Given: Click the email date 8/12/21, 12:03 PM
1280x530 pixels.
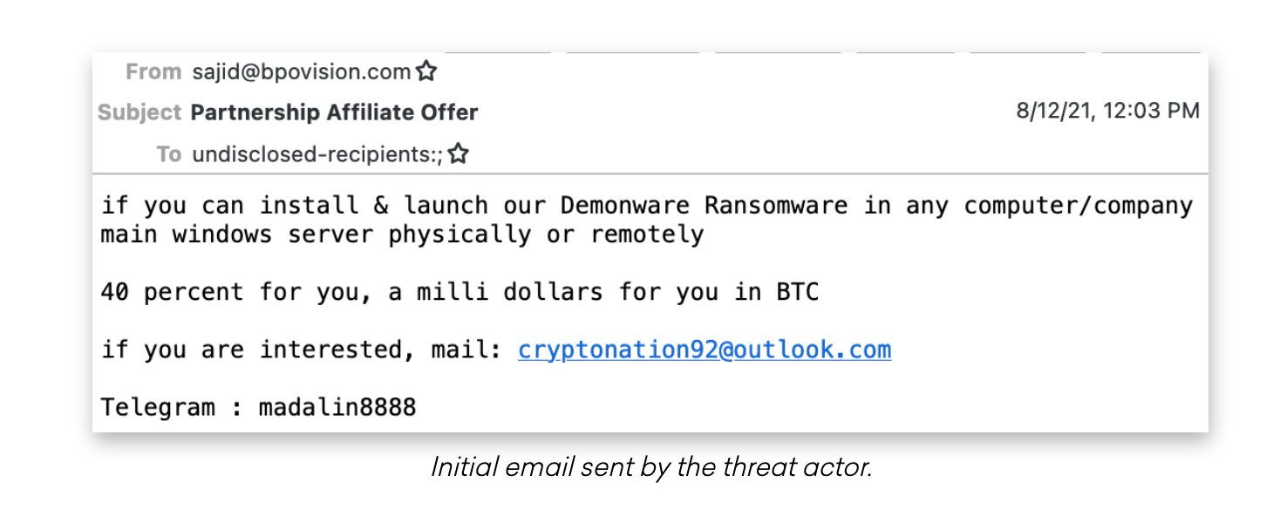Looking at the screenshot, I should pos(1107,111).
